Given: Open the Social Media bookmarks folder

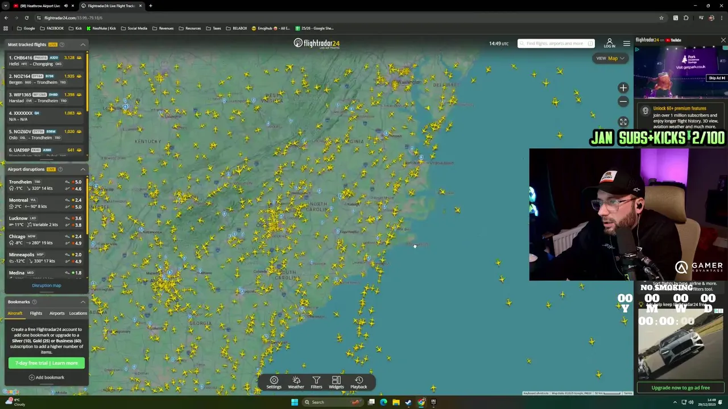Looking at the screenshot, I should (134, 28).
